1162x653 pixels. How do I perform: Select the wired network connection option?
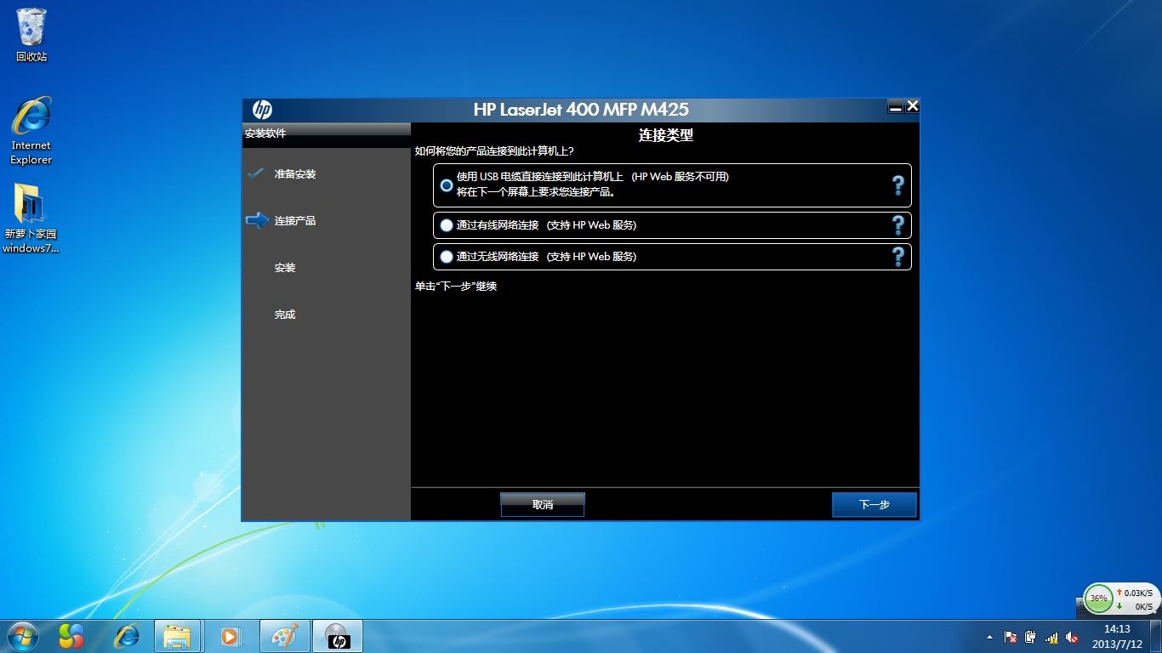(447, 225)
